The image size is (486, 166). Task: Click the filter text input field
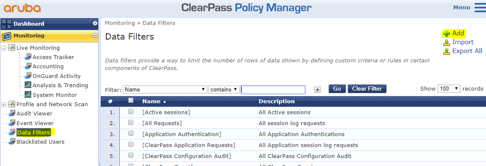tap(273, 89)
